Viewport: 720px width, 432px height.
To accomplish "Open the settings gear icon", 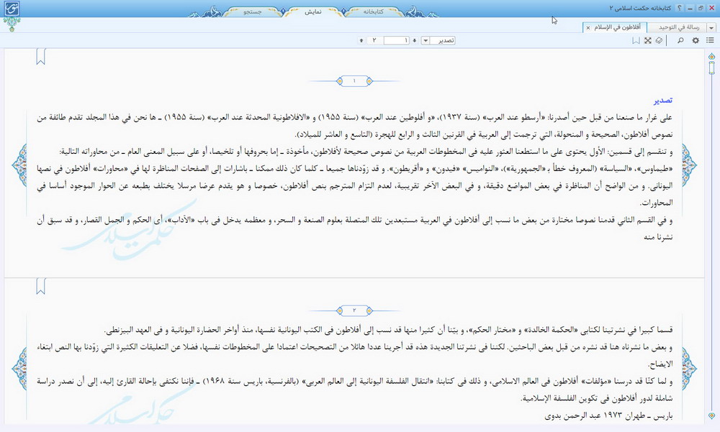I will coord(696,40).
